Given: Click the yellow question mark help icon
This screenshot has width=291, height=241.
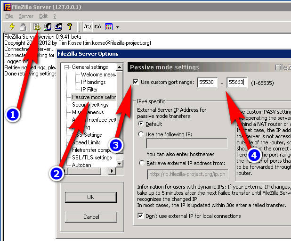Looking at the screenshot, I should (x=70, y=26).
